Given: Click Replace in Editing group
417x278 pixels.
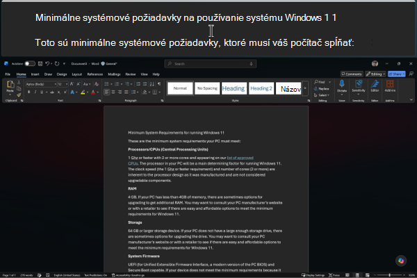Looking at the screenshot, I should click(x=322, y=88).
